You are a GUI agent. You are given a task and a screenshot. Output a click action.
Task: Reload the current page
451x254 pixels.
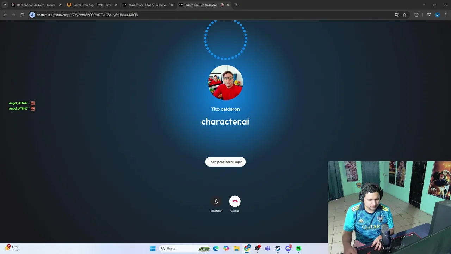[22, 15]
